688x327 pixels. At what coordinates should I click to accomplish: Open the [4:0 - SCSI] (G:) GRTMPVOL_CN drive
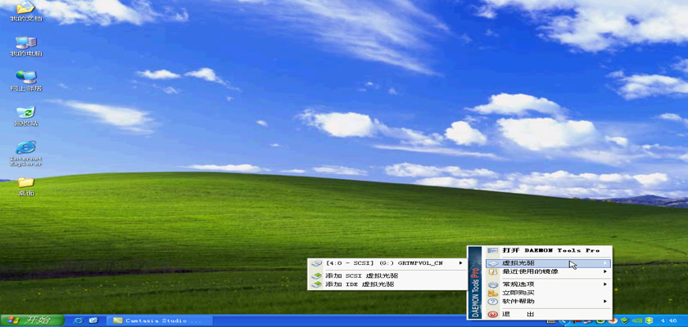click(x=383, y=263)
